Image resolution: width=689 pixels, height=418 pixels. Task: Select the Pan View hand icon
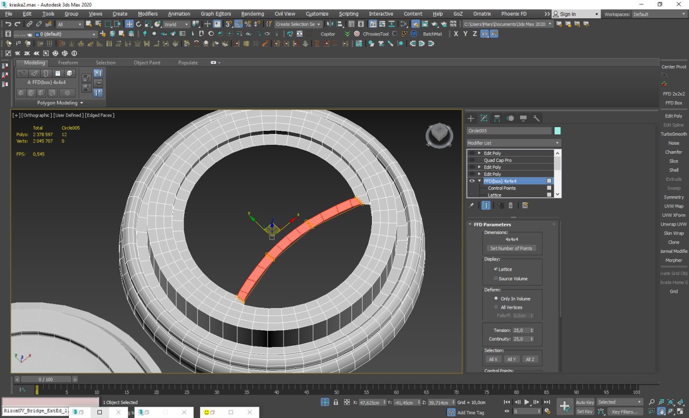pos(661,412)
